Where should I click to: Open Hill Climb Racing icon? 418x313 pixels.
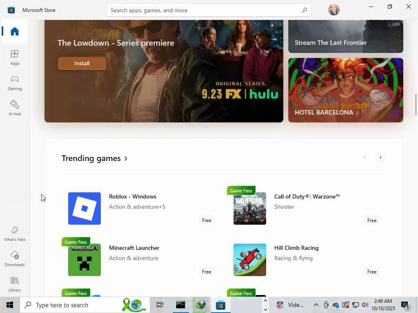tap(249, 260)
